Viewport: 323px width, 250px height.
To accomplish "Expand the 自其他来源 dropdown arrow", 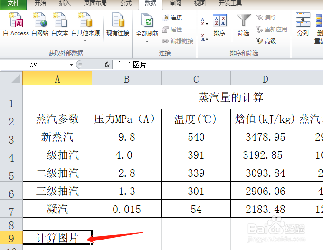I will tap(85, 41).
